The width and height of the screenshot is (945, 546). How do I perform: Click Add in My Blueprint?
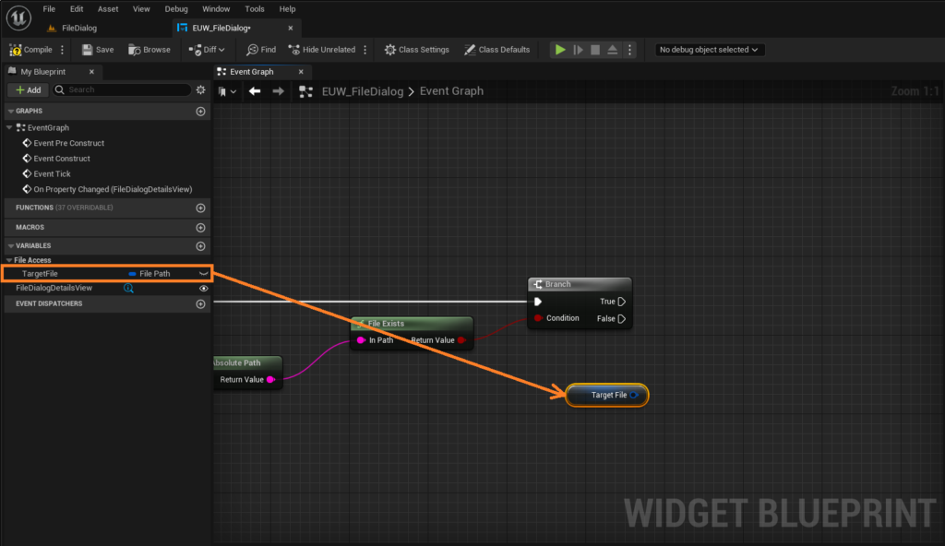tap(29, 89)
